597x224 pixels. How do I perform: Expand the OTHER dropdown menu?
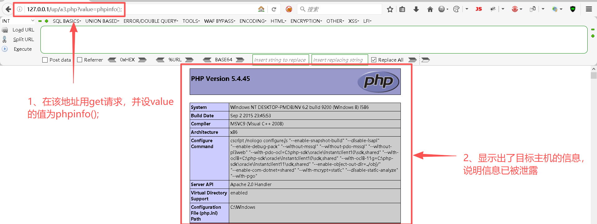[x=335, y=21]
